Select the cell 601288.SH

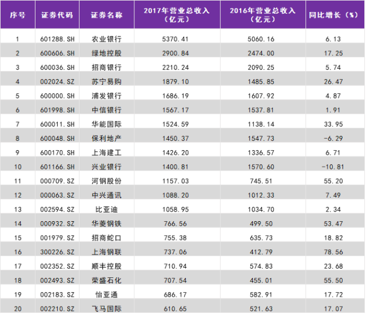(x=57, y=39)
